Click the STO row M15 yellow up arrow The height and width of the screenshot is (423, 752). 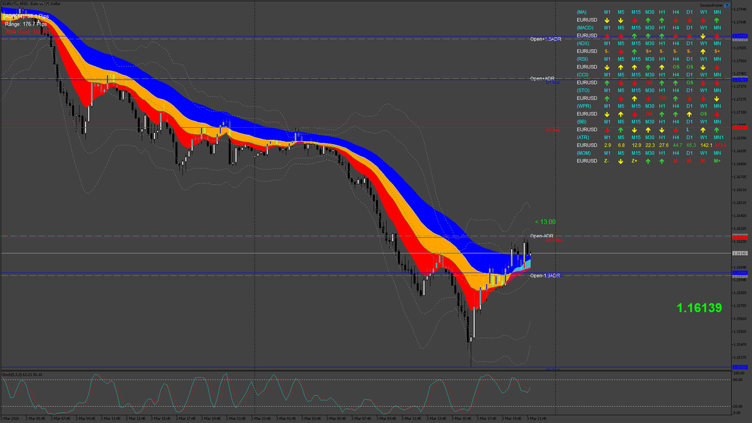point(634,98)
